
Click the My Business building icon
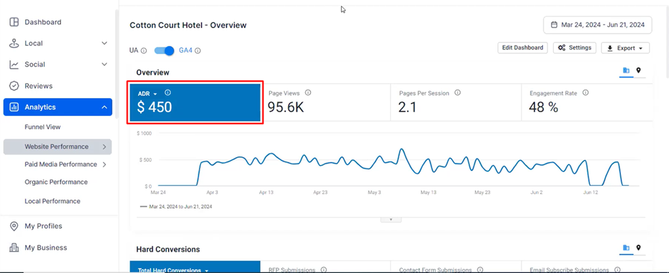pyautogui.click(x=14, y=248)
